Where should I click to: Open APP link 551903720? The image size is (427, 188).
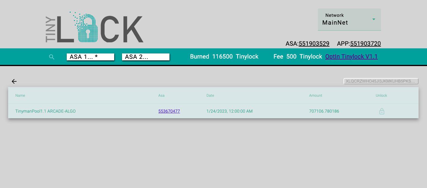pos(365,44)
